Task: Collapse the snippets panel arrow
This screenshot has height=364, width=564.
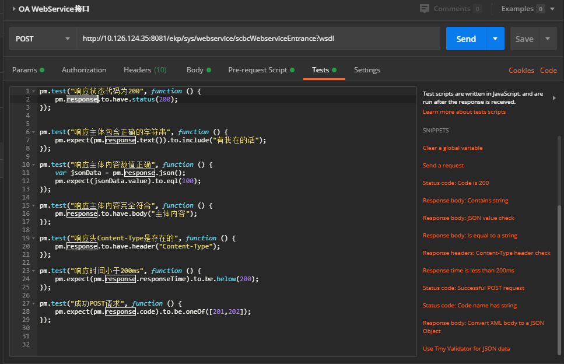Action: 554,98
